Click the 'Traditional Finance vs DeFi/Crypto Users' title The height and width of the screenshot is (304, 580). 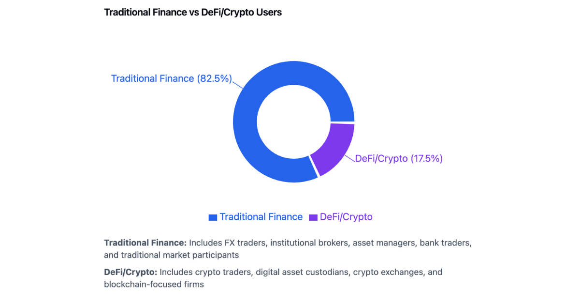pos(193,13)
